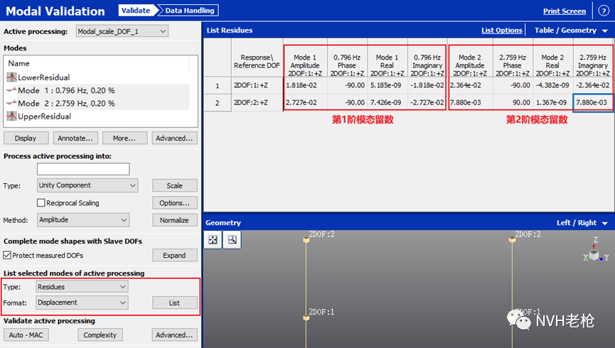The height and width of the screenshot is (348, 615).
Task: Select the LowerResidual icon in Modes list
Action: click(11, 77)
